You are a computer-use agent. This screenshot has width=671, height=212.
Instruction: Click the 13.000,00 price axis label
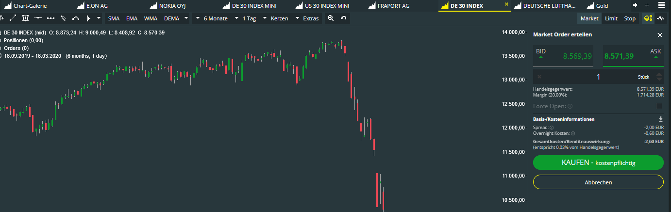click(x=513, y=80)
